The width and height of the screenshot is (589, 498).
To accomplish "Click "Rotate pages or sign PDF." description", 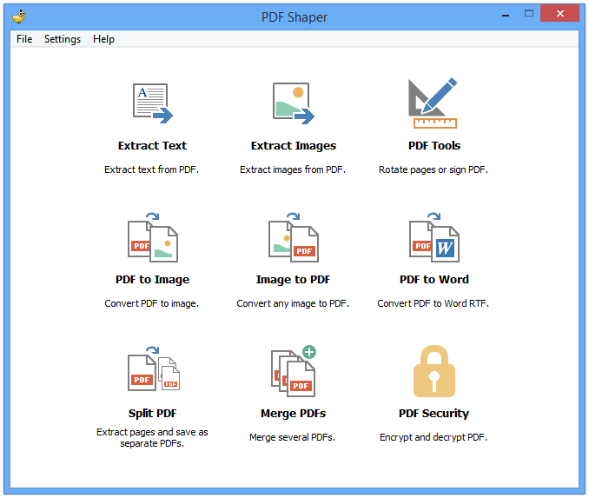I will coord(433,169).
